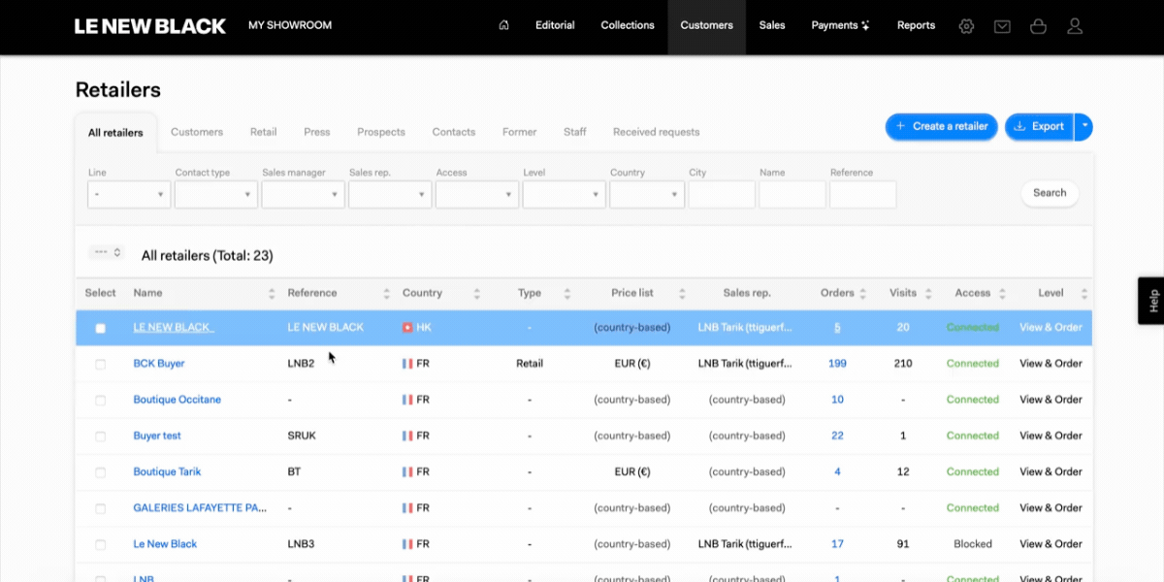Viewport: 1164px width, 582px height.
Task: Sort the table by the Access column
Action: click(x=1002, y=293)
